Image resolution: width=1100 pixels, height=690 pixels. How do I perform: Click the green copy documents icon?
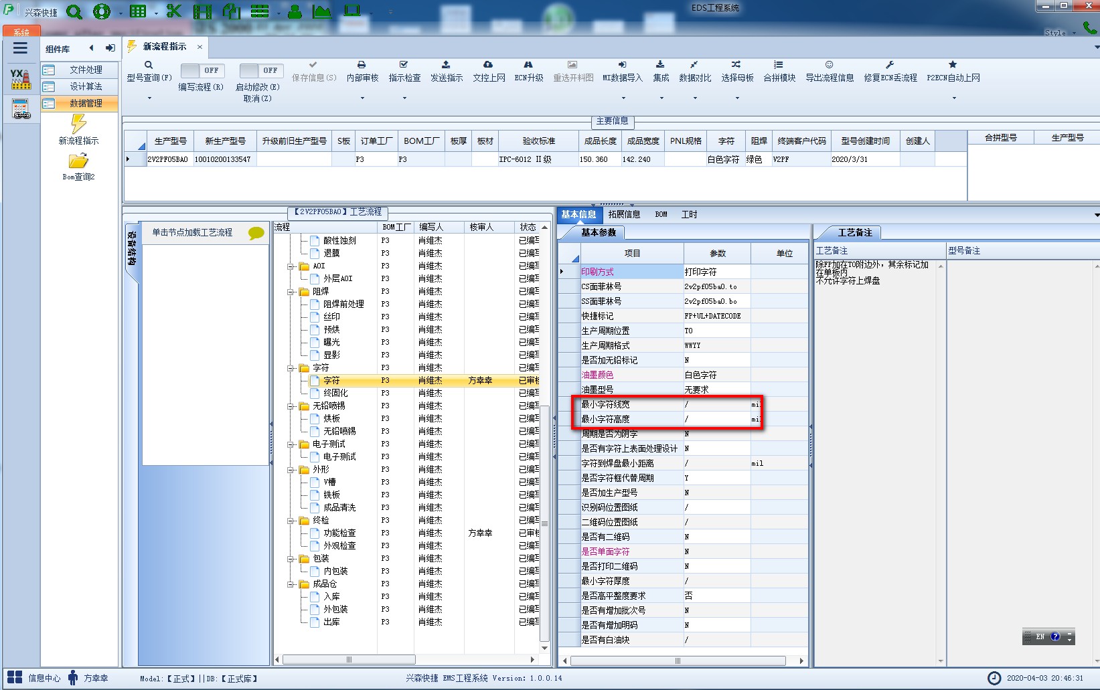click(x=231, y=11)
